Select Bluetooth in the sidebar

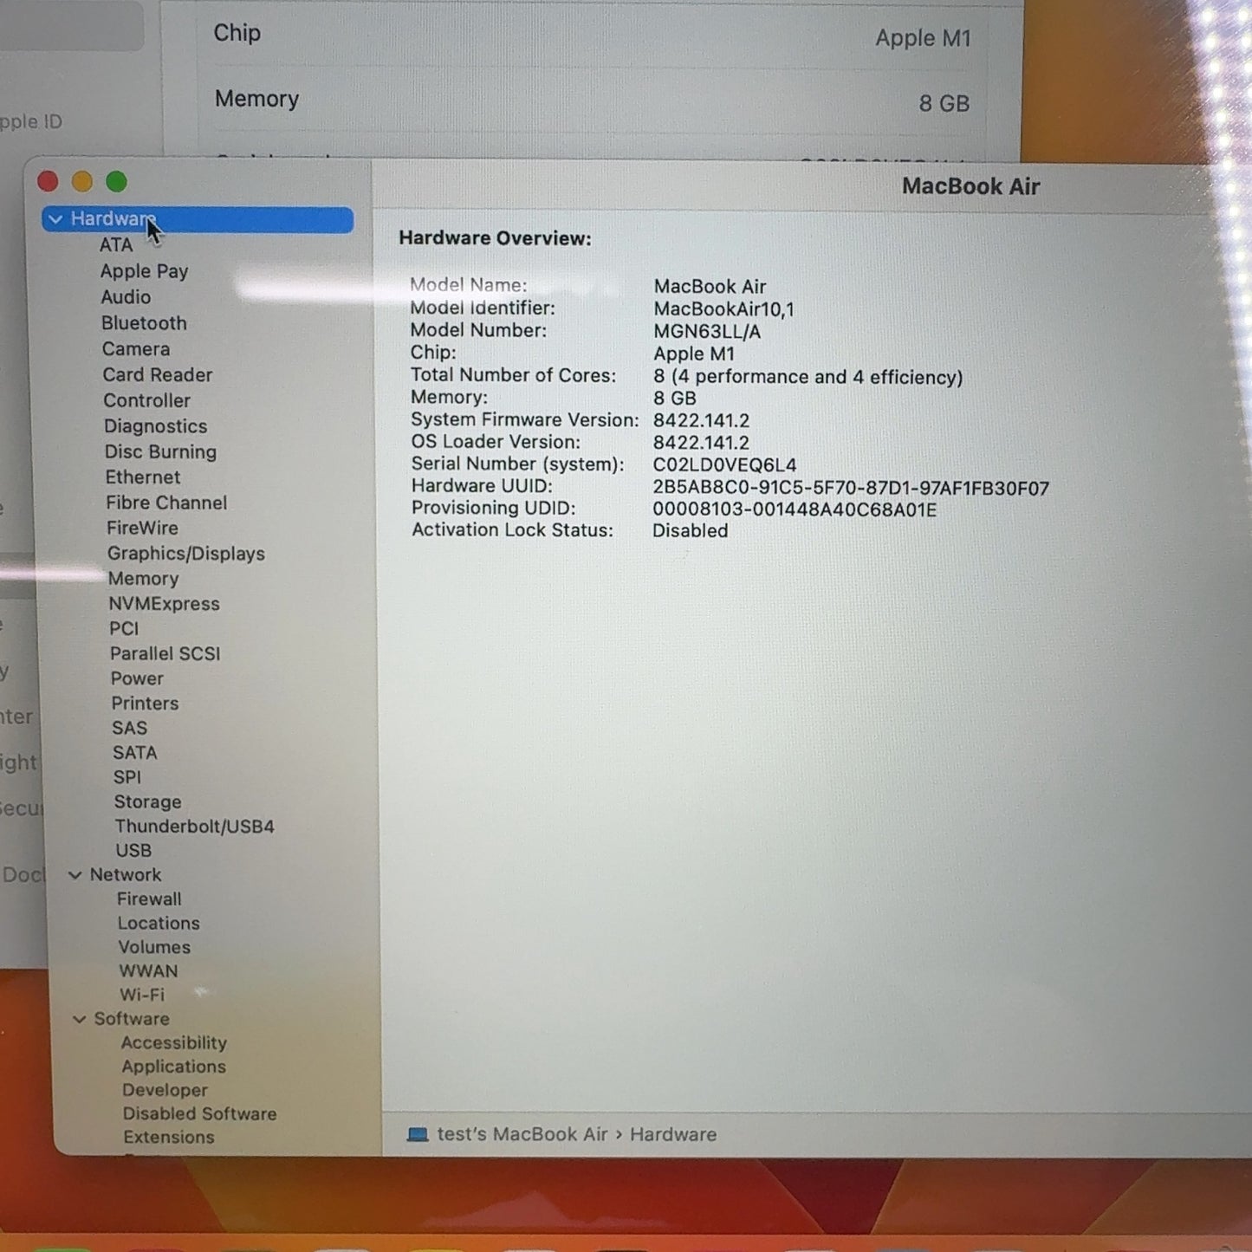144,323
